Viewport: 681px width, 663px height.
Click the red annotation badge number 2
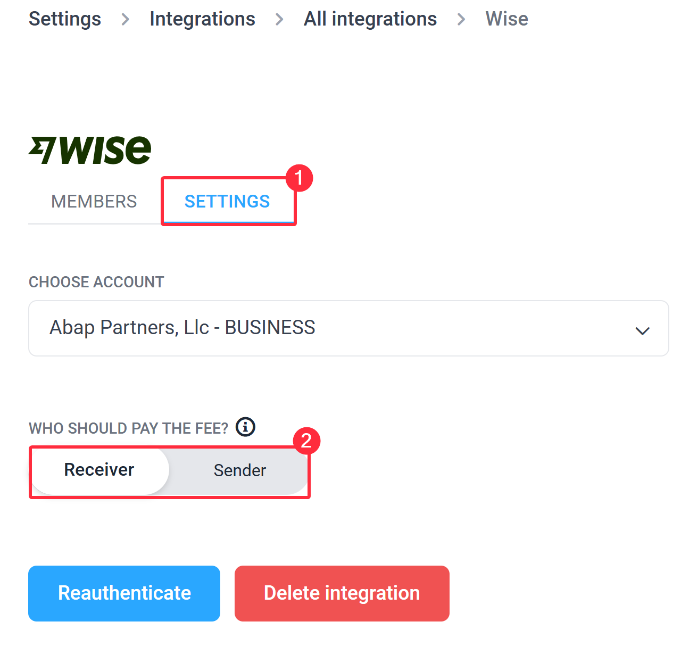(306, 441)
